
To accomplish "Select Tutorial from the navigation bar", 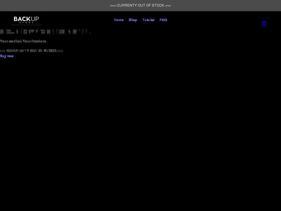I will (x=148, y=20).
